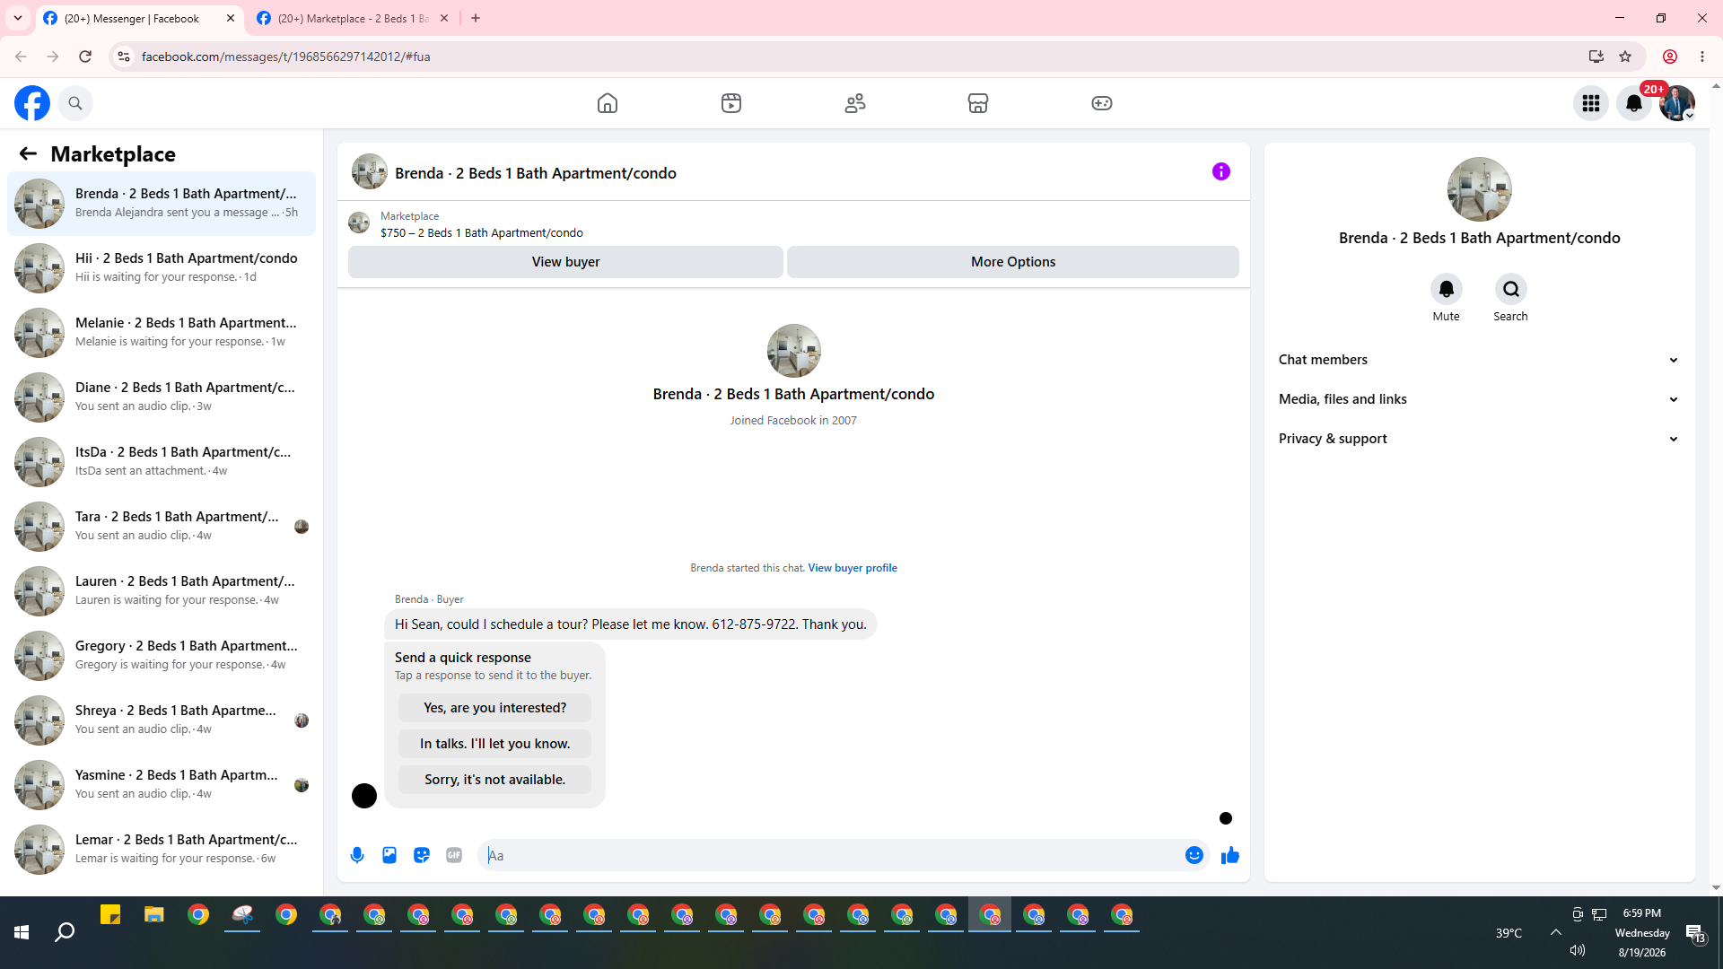
Task: Send 'Sorry, it's not available.' response
Action: point(494,780)
